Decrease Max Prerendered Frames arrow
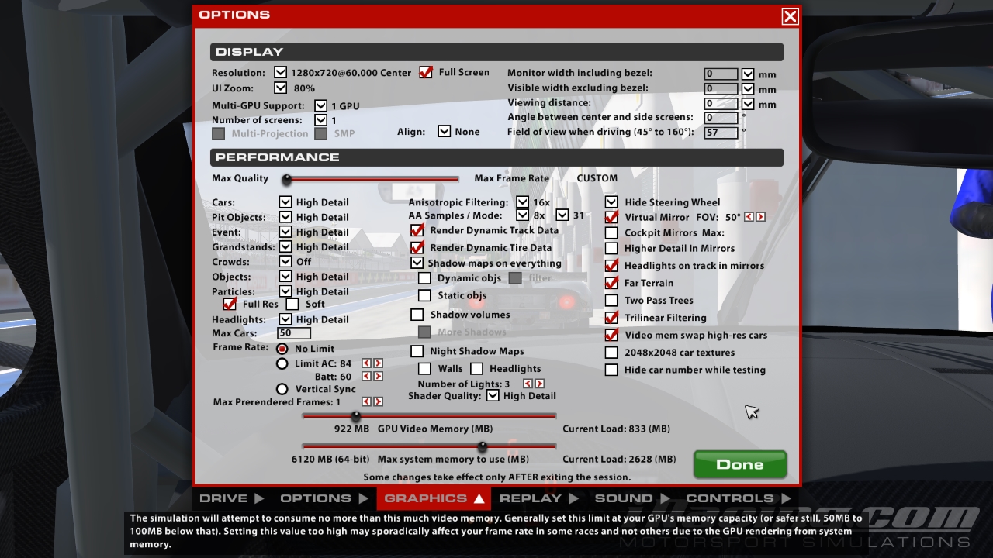Screen dimensions: 993x558 [x=366, y=402]
